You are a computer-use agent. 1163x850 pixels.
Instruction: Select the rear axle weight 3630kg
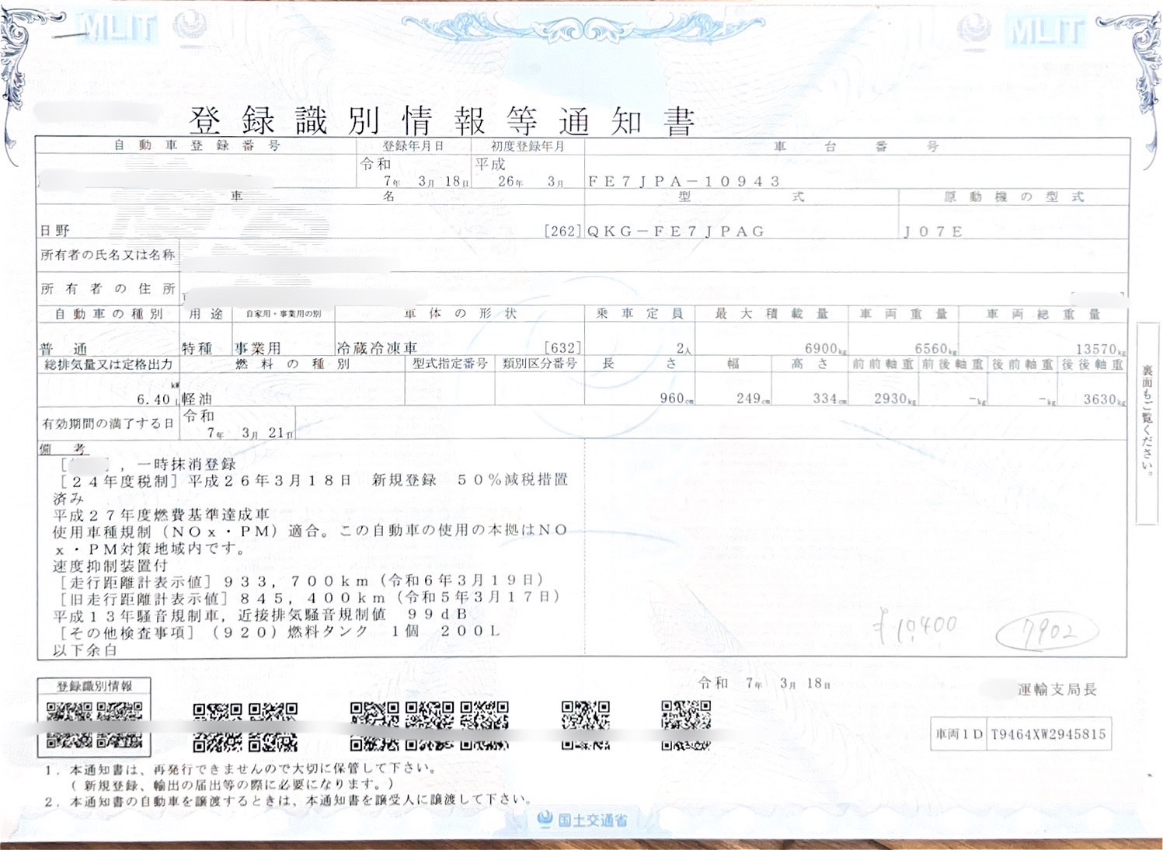tap(1105, 399)
